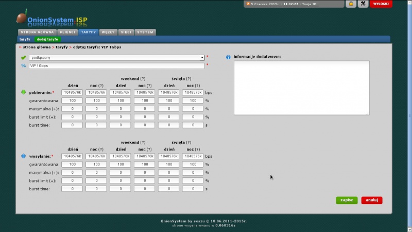Click the blue info icon
The image size is (412, 232).
tap(228, 57)
